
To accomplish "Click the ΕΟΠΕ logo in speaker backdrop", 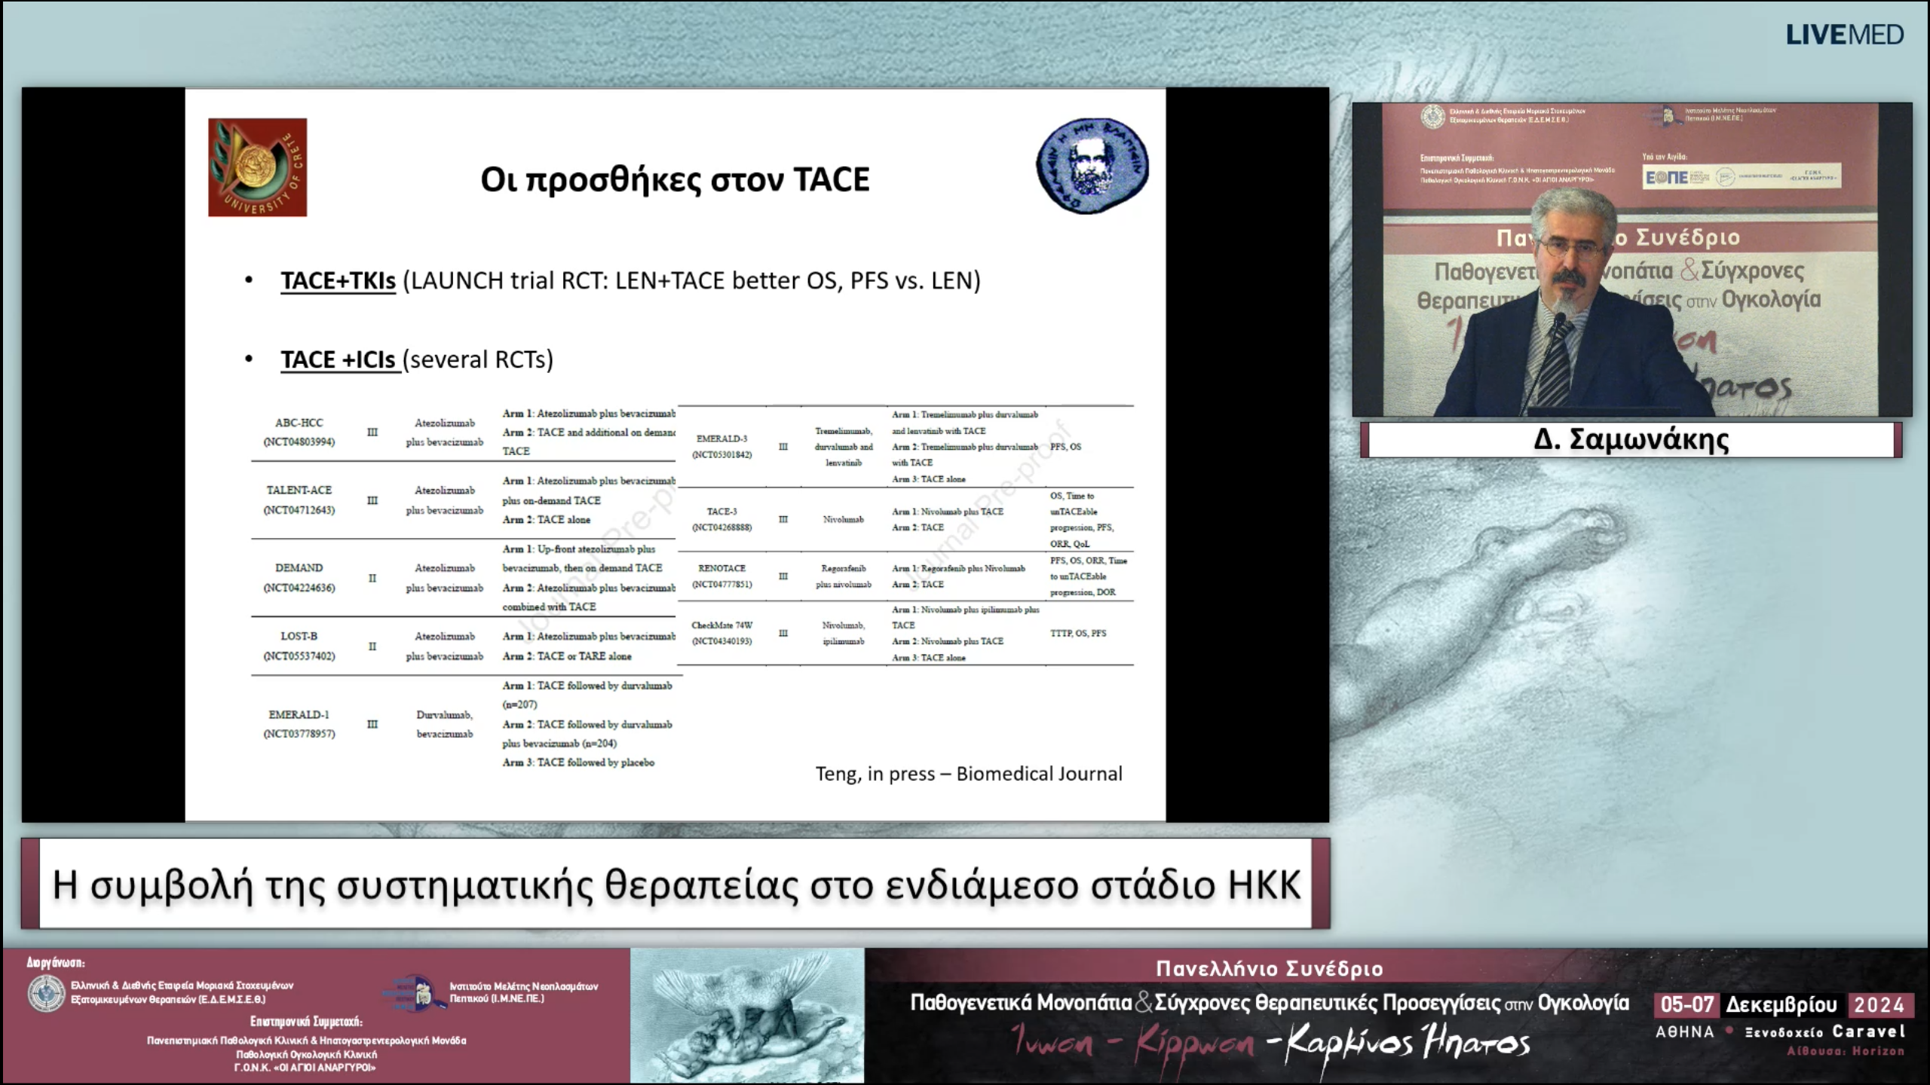I will pyautogui.click(x=1667, y=177).
